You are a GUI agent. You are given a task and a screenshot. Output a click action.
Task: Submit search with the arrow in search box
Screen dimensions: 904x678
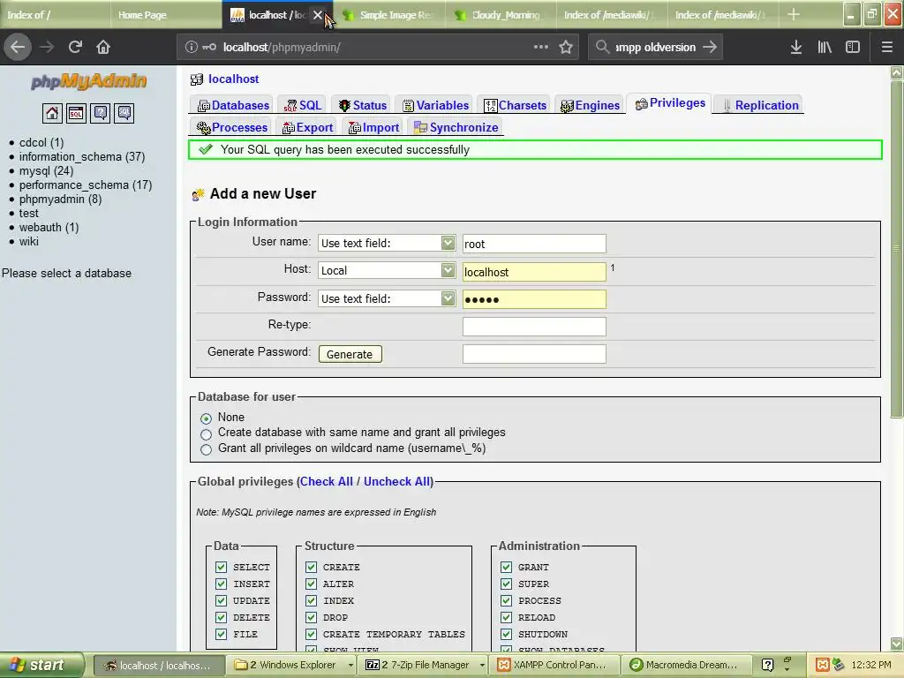(x=710, y=47)
